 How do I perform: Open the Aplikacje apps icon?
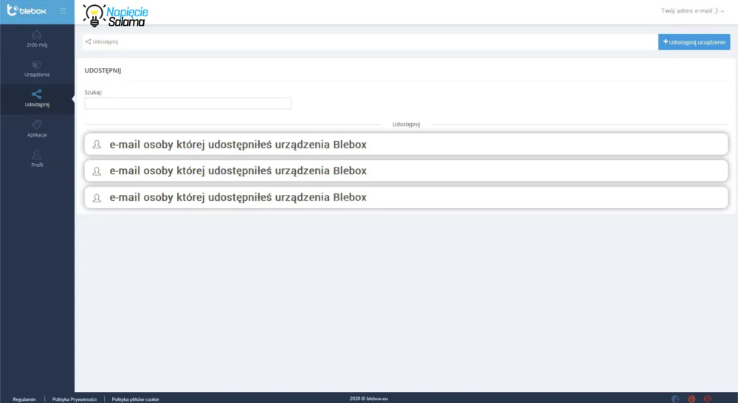click(37, 124)
